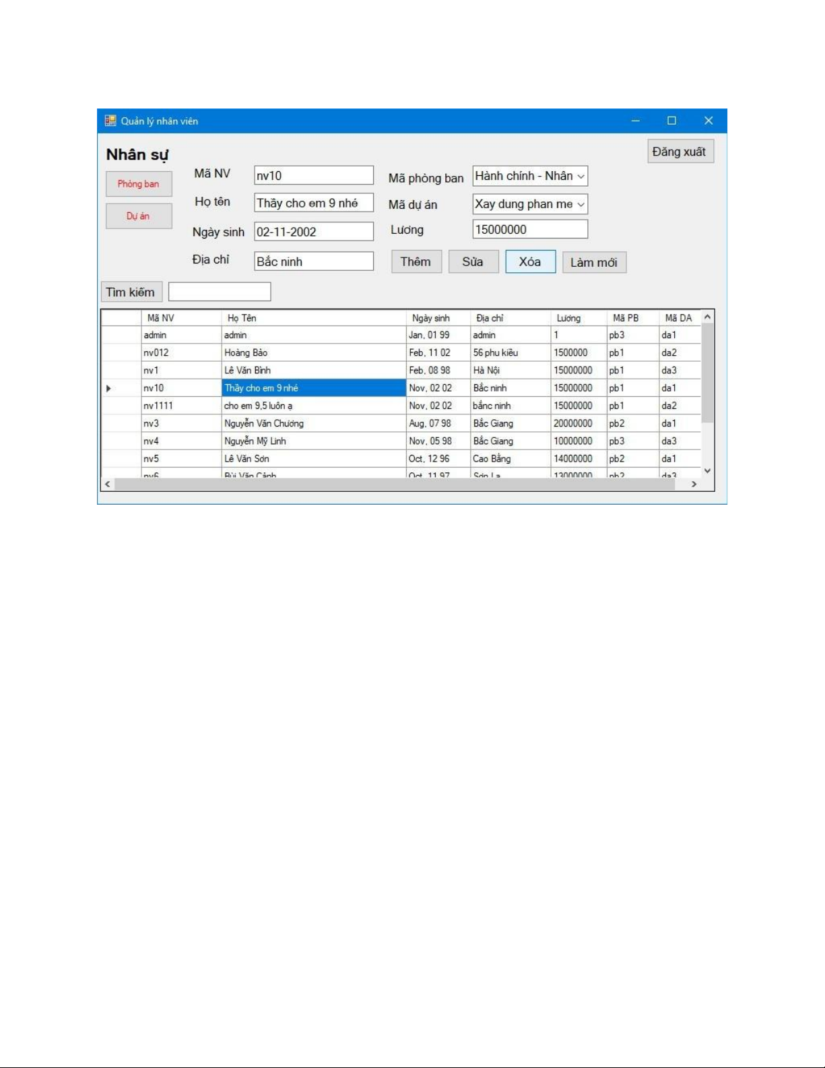The width and height of the screenshot is (825, 1068).
Task: Open the Phòng ban section
Action: (x=139, y=184)
